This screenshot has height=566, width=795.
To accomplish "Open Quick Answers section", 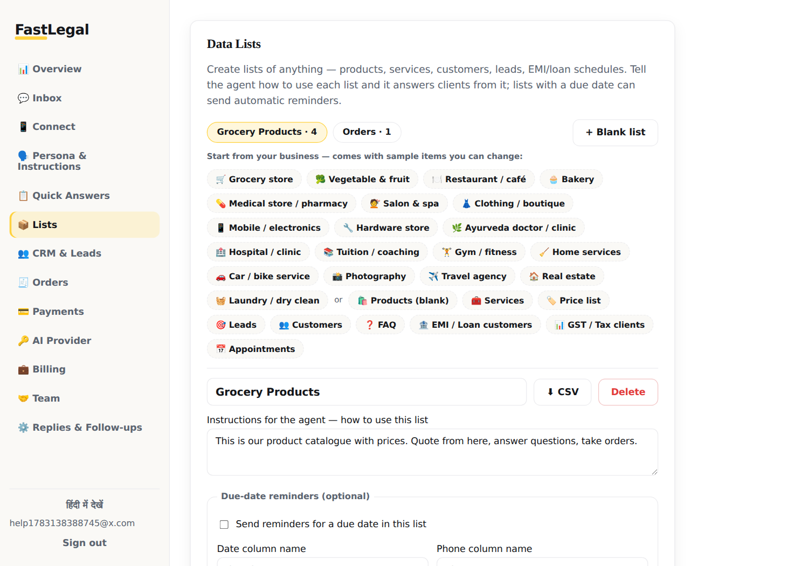I will [x=85, y=196].
